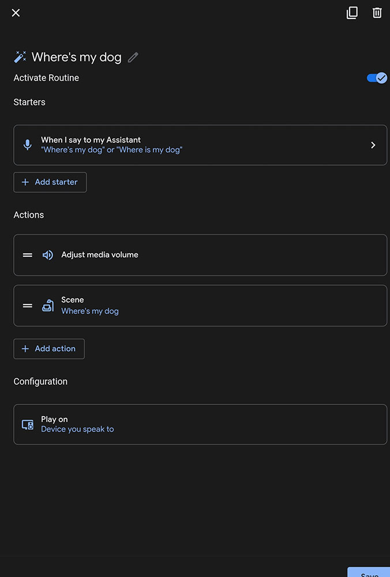Click the Play on device icon
Viewport: 390px width, 577px height.
[28, 425]
